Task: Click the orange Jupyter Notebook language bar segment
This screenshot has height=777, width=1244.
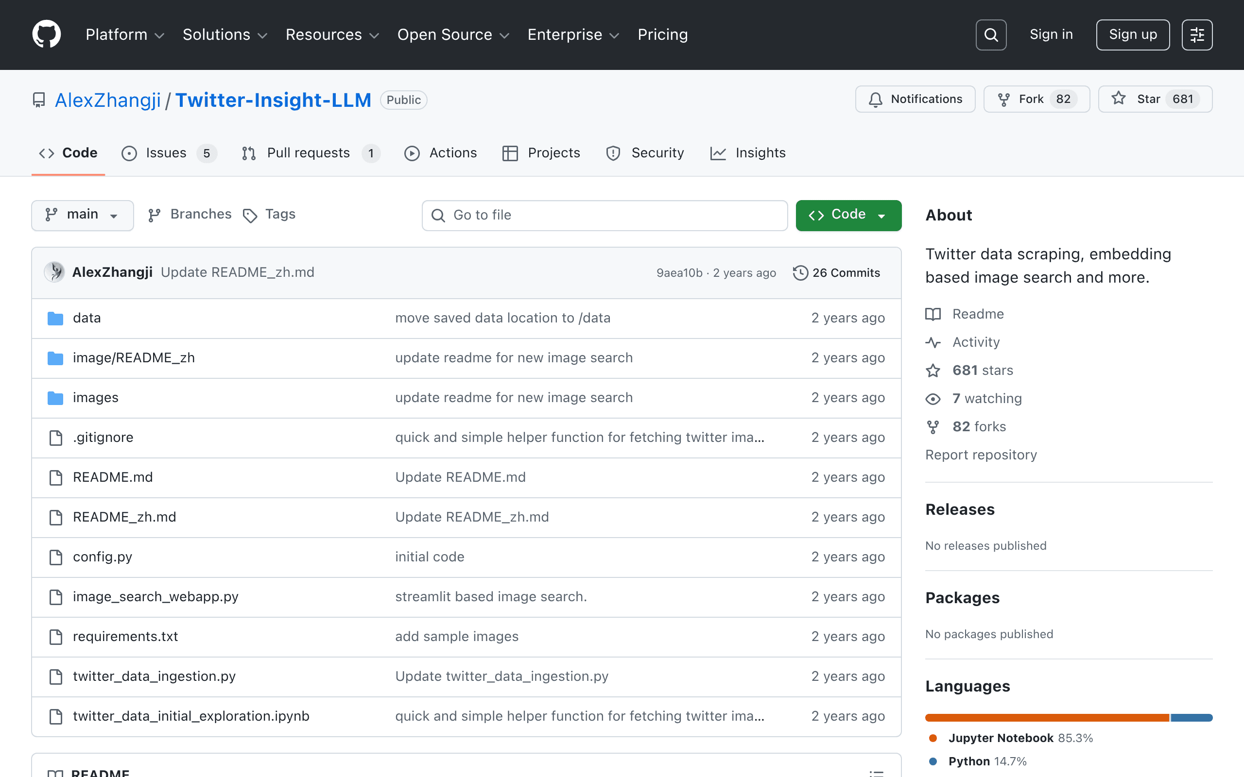Action: coord(1047,717)
